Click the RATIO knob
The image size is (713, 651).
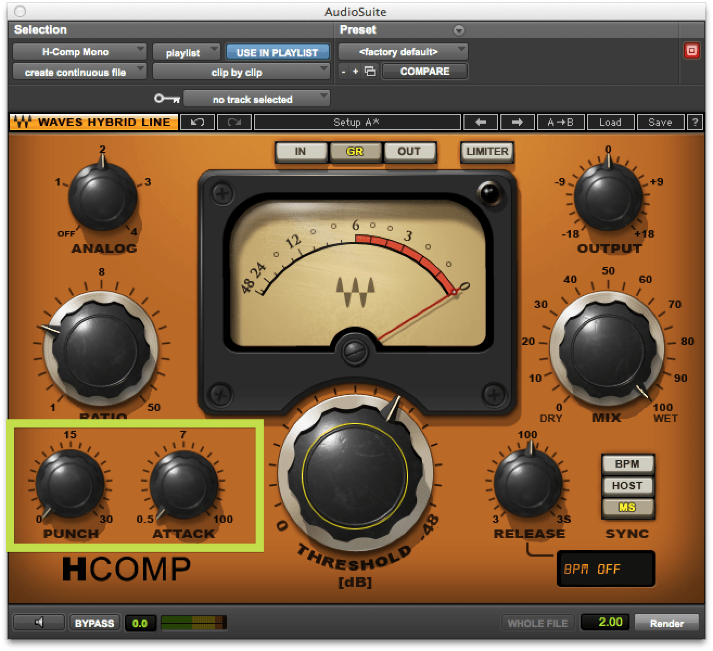(x=101, y=347)
